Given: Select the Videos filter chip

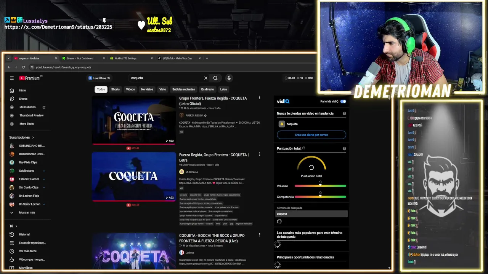Looking at the screenshot, I should (x=130, y=89).
